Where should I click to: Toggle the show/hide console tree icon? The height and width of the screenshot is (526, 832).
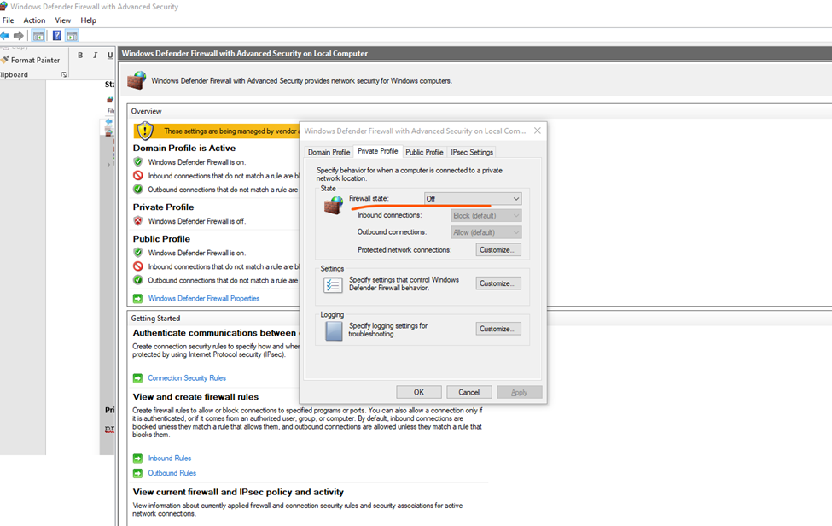pyautogui.click(x=38, y=36)
